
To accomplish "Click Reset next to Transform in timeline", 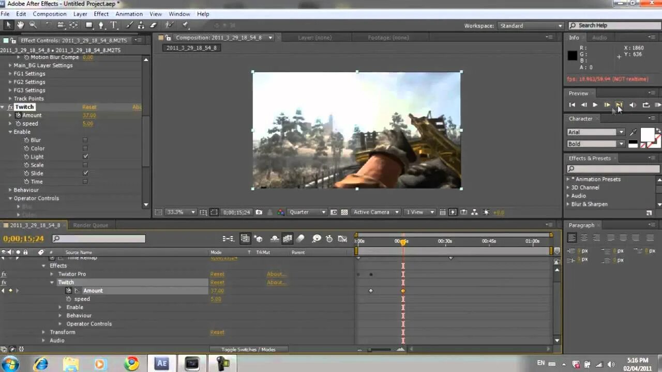I will pyautogui.click(x=217, y=332).
